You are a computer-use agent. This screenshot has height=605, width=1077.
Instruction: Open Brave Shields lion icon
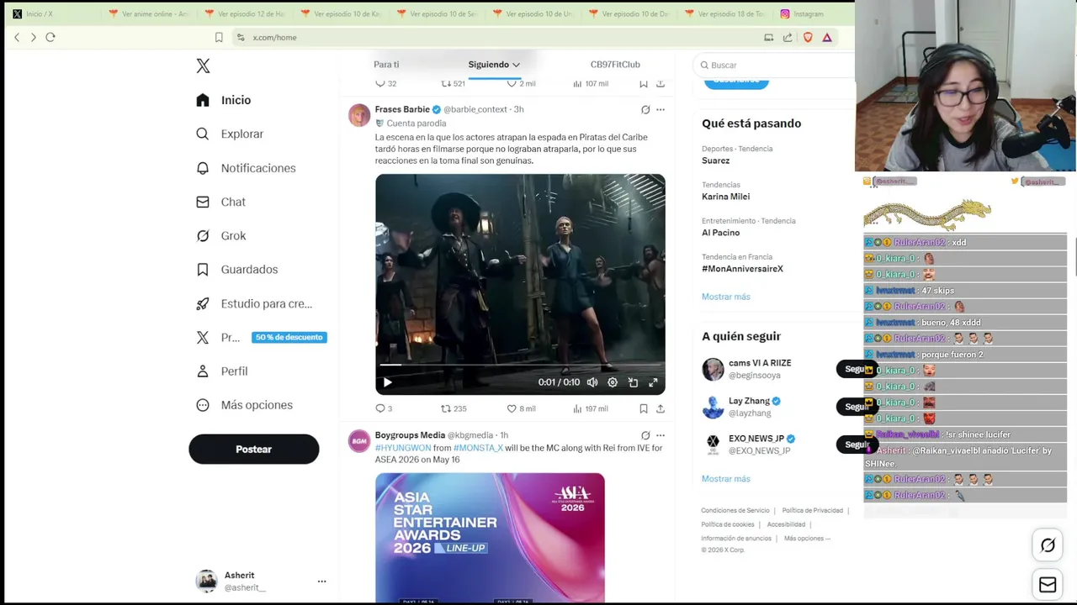(x=808, y=37)
